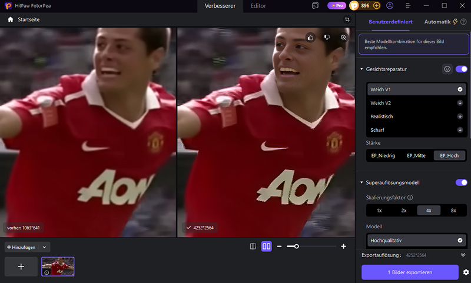Click the face selection icon in Gesichtsreparatur

(447, 69)
